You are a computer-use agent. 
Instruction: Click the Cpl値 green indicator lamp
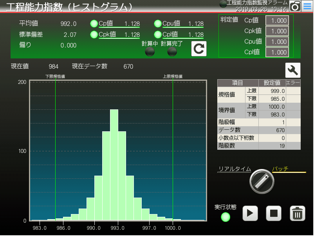pyautogui.click(x=158, y=34)
